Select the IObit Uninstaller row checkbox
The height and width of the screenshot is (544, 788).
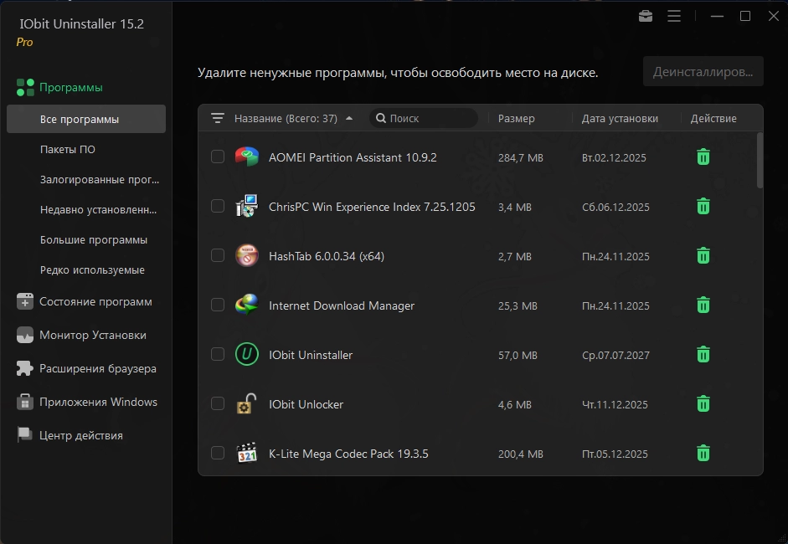[x=218, y=355]
